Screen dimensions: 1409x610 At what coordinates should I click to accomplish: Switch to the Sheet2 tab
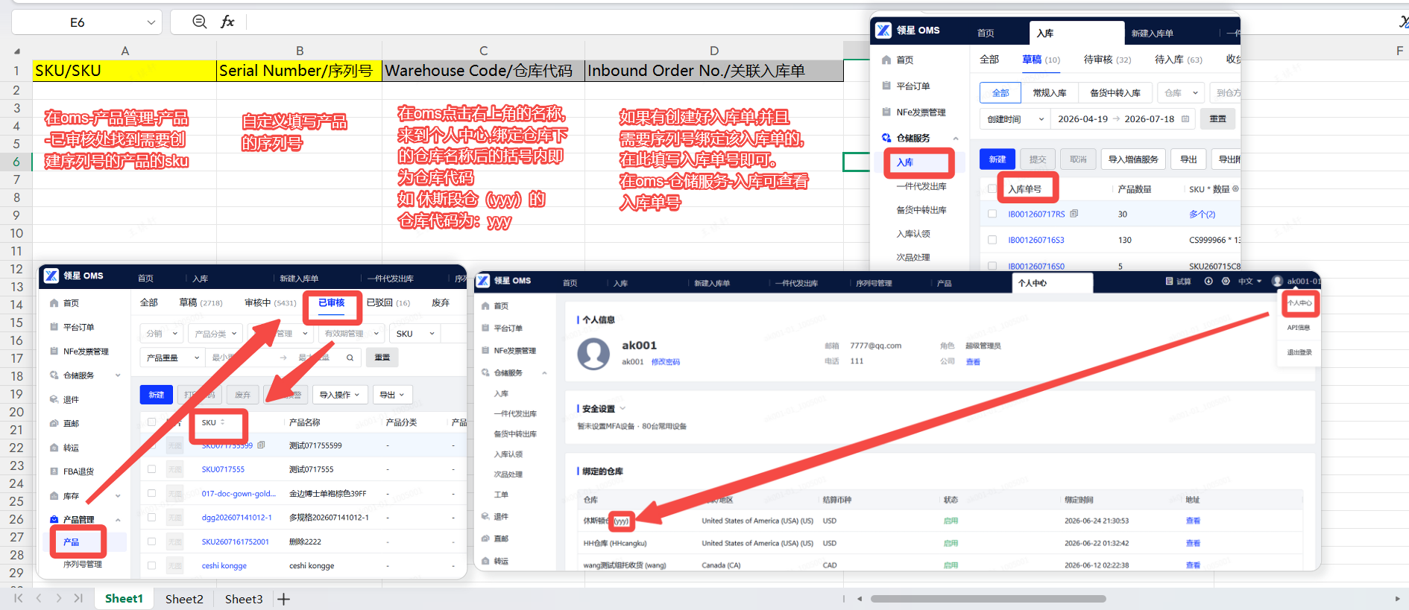click(x=184, y=599)
